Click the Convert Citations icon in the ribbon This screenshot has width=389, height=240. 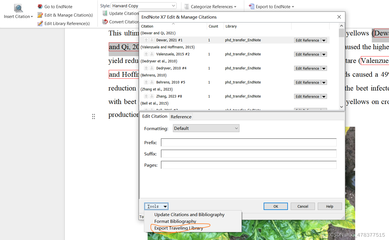pos(105,22)
